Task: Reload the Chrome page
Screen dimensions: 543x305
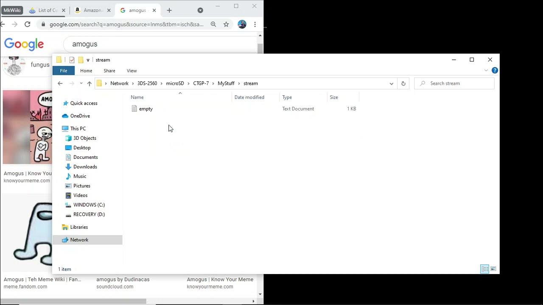Action: 28,25
